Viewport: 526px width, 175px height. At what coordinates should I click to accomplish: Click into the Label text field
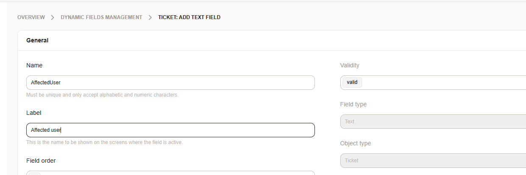pyautogui.click(x=170, y=130)
